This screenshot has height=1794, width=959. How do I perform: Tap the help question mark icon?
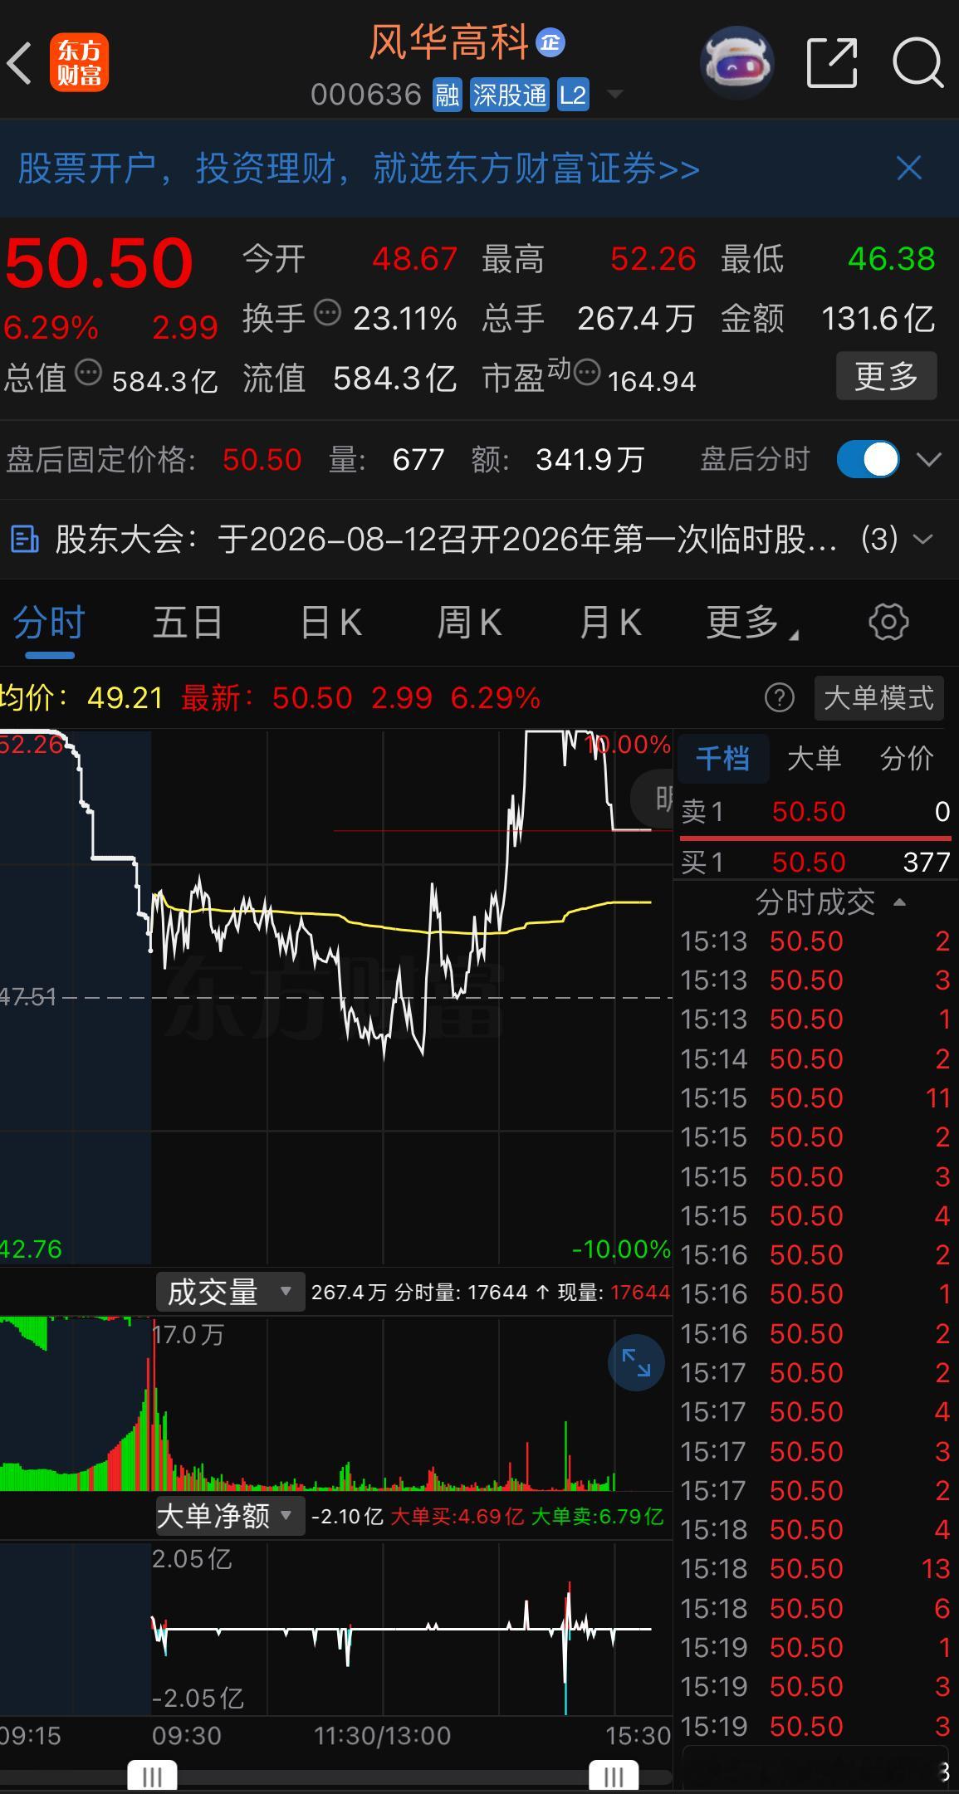[x=779, y=698]
